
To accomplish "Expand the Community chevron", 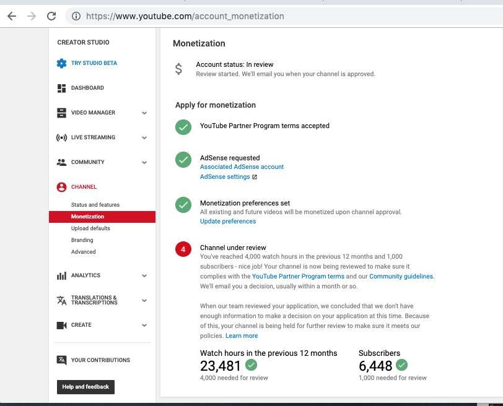I will tap(144, 163).
